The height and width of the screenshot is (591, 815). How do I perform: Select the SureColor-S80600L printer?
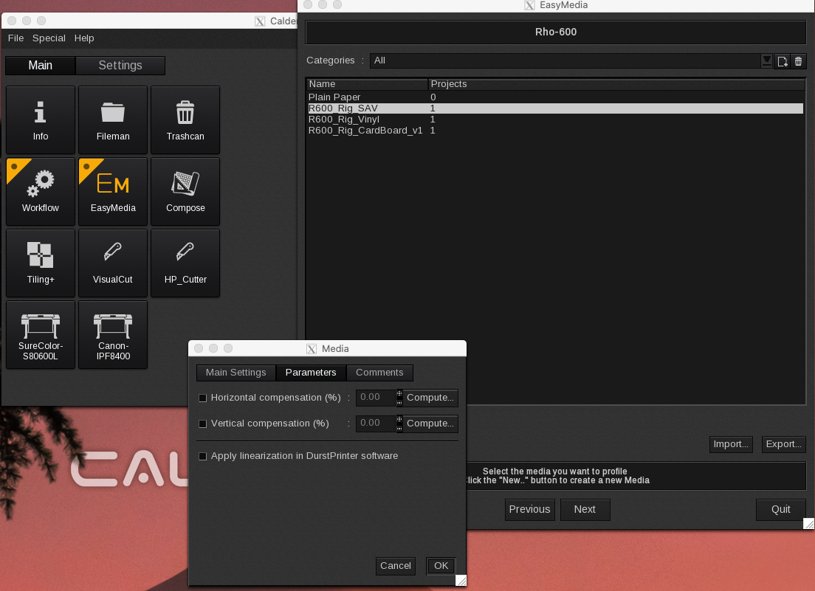click(41, 334)
